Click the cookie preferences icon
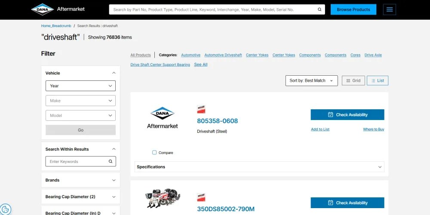The image size is (430, 215). click(6, 209)
